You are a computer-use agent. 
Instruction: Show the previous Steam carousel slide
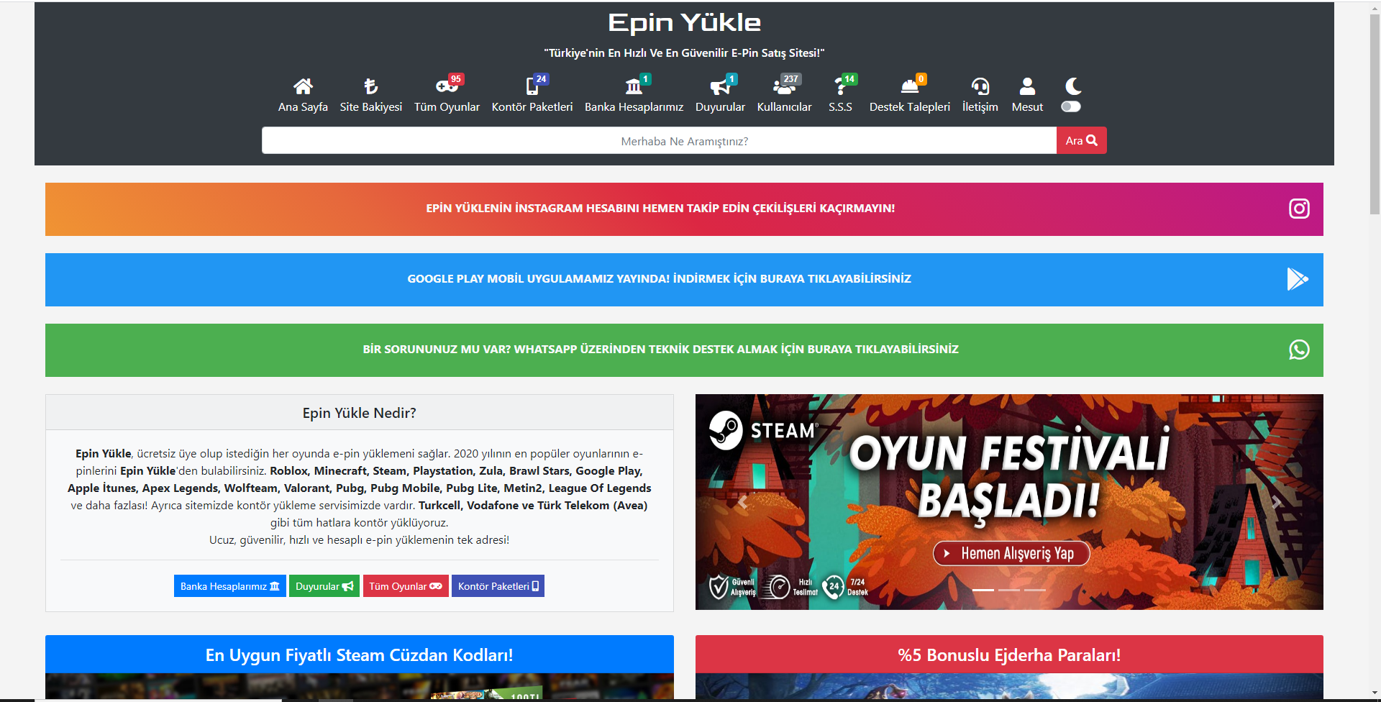point(742,502)
